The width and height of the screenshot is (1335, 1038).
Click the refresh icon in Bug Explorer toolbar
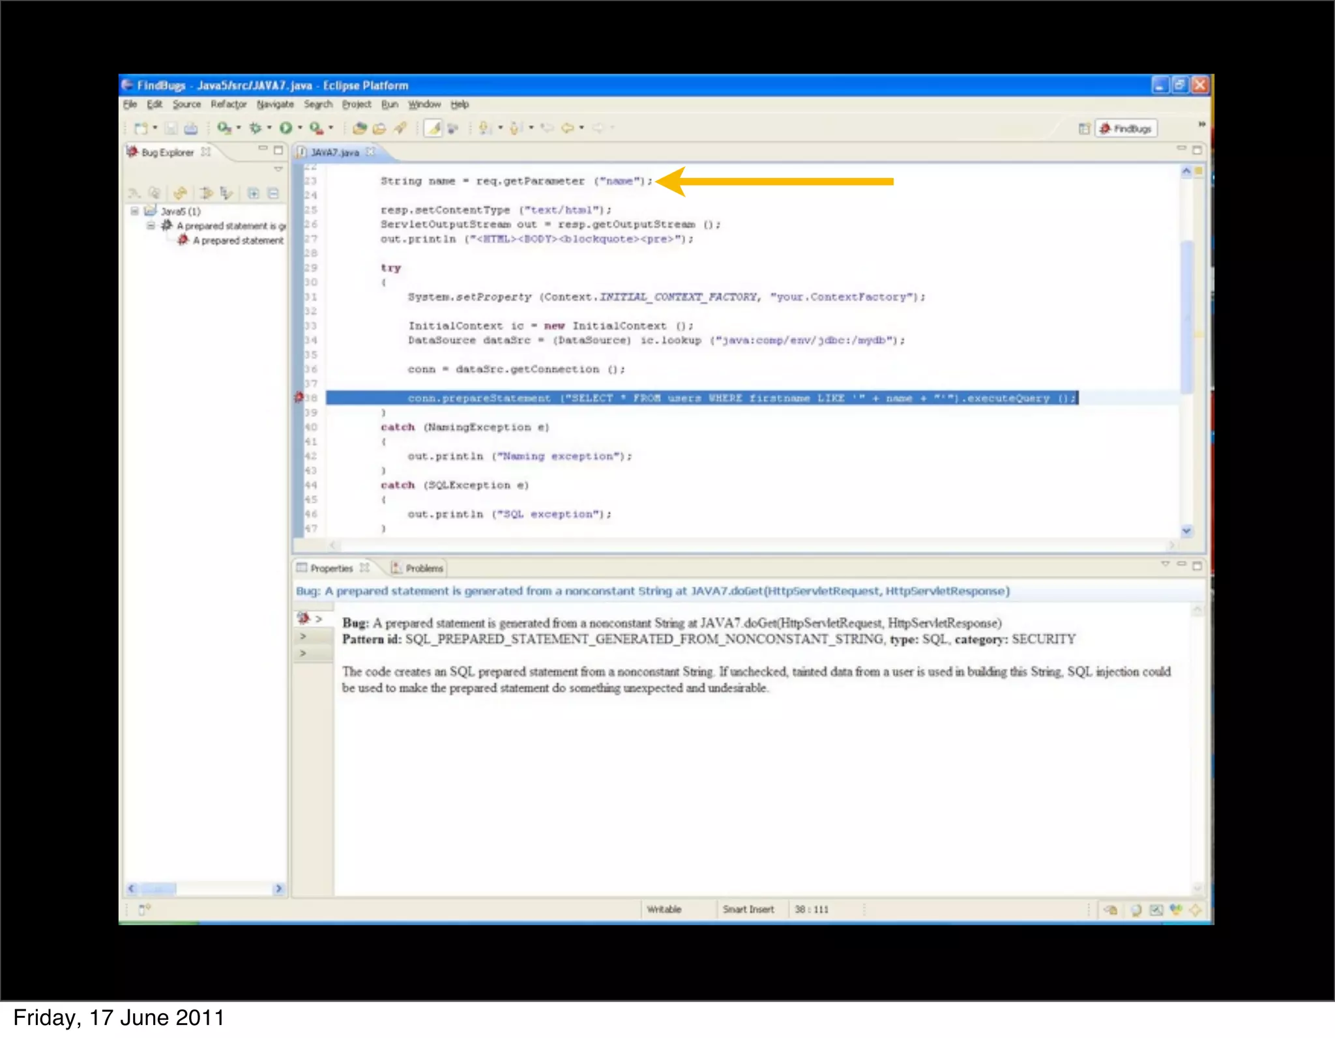pos(180,194)
